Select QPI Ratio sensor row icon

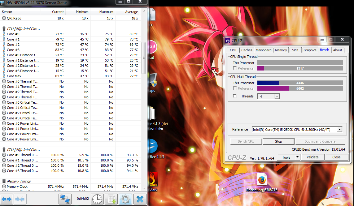pyautogui.click(x=4, y=18)
